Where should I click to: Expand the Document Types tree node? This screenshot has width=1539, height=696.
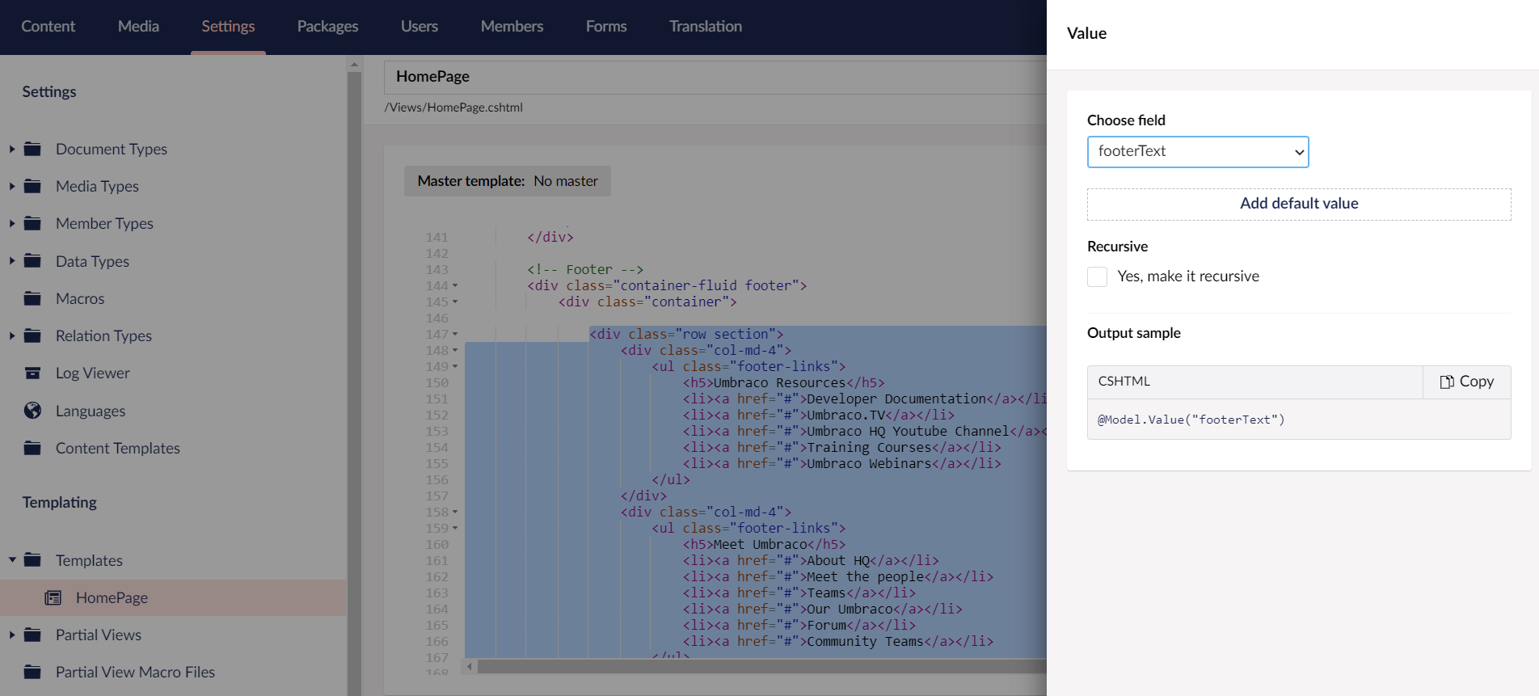(12, 149)
